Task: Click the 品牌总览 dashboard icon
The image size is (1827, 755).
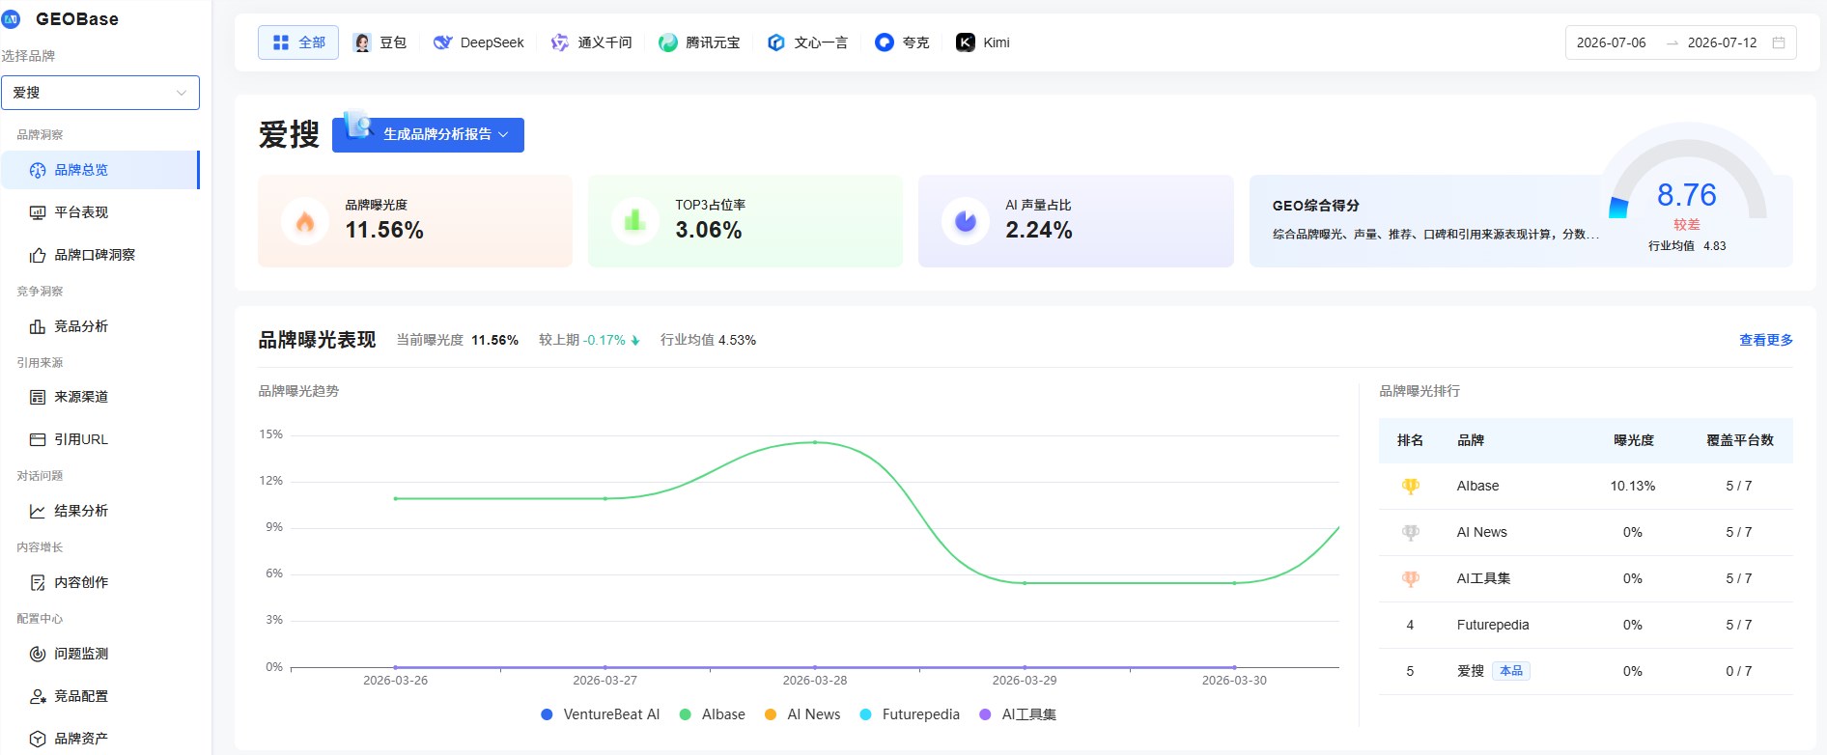Action: pyautogui.click(x=38, y=170)
